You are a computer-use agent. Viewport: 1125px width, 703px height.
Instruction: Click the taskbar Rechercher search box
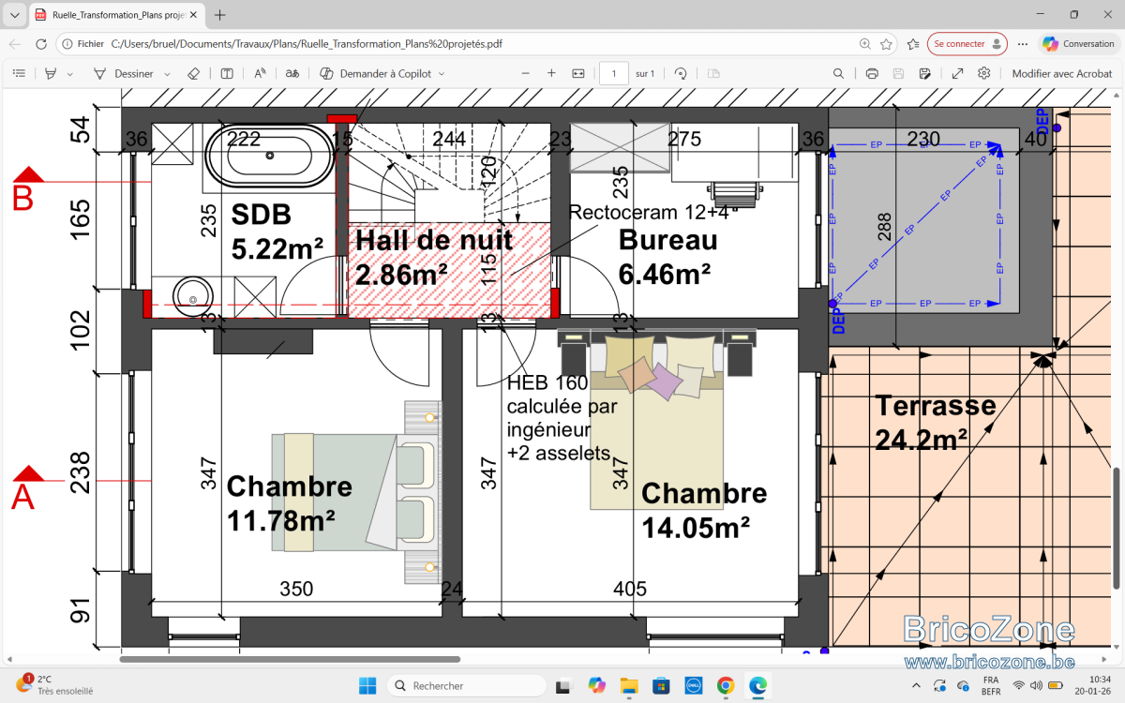tap(466, 685)
